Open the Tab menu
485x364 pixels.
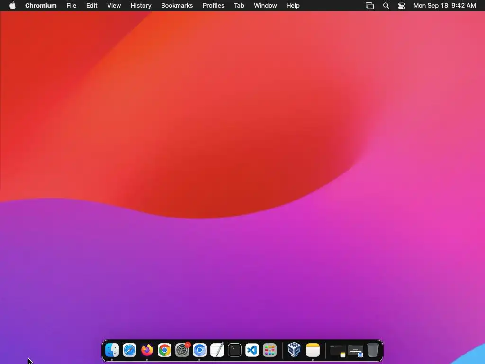(239, 5)
